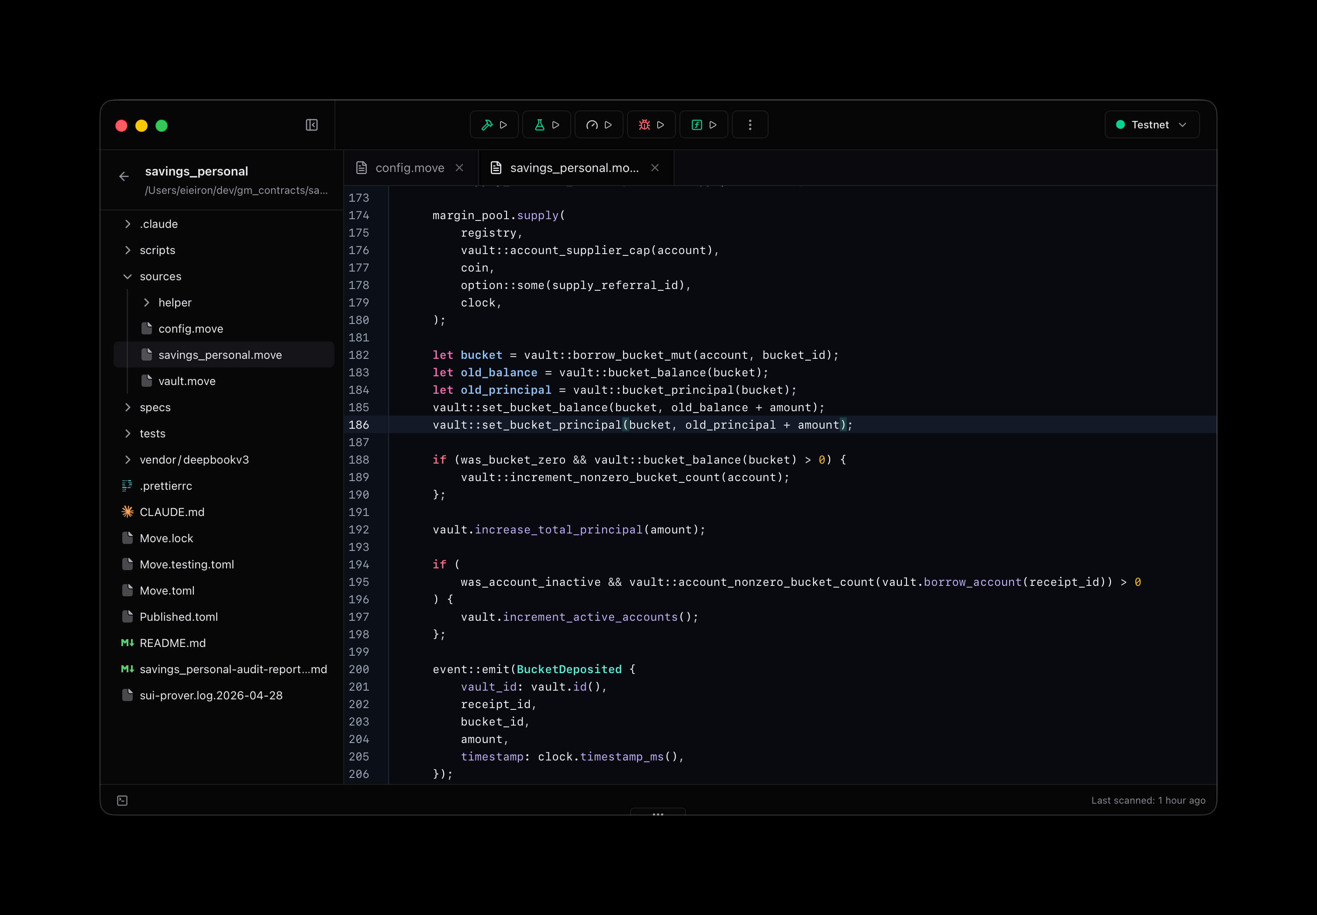The height and width of the screenshot is (915, 1317).
Task: Click the highlighted vault::set_bucket_principal line
Action: pos(642,425)
